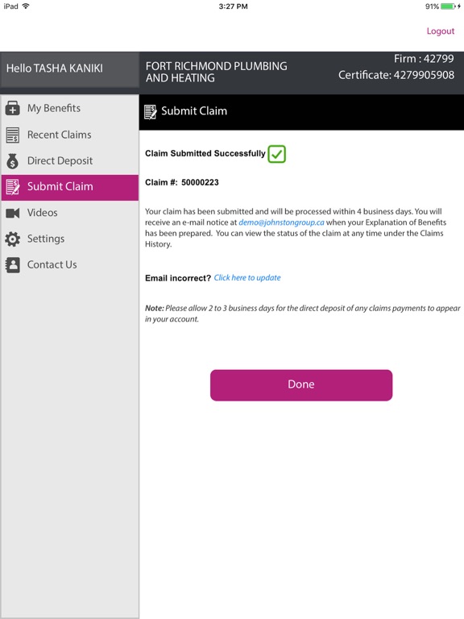Screen dimensions: 464x619
Task: Click the Videos camera icon
Action: coord(13,213)
